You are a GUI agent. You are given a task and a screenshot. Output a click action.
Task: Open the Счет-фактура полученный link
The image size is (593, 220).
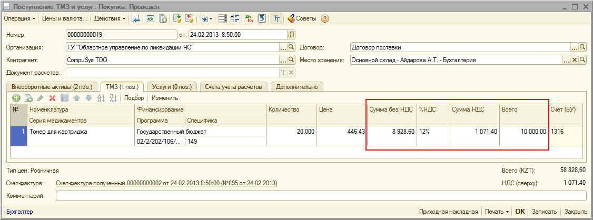click(x=166, y=183)
